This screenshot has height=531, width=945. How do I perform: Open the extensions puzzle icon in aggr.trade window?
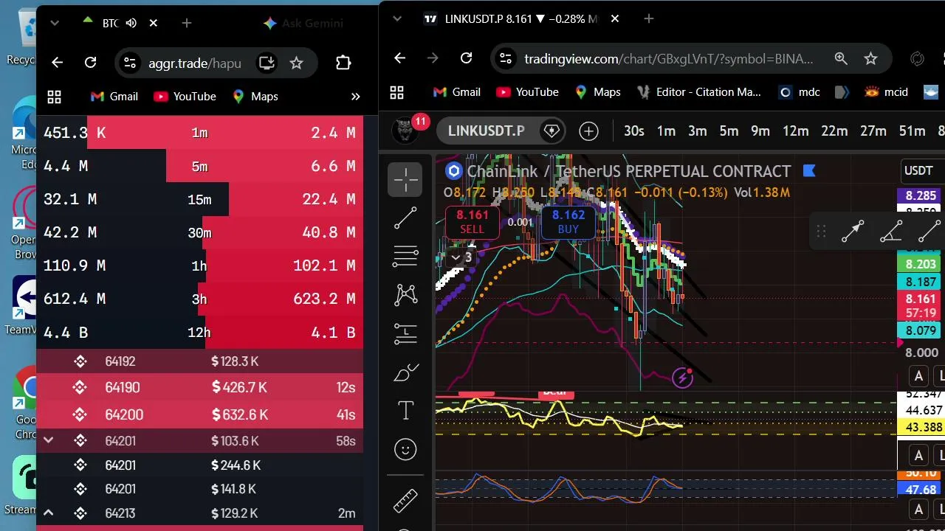point(343,63)
